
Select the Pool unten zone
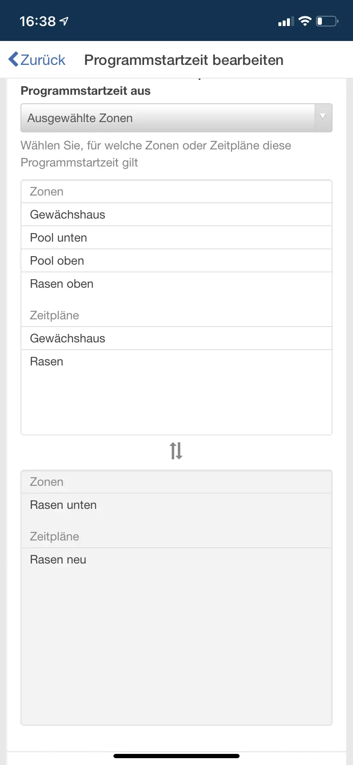pos(58,237)
